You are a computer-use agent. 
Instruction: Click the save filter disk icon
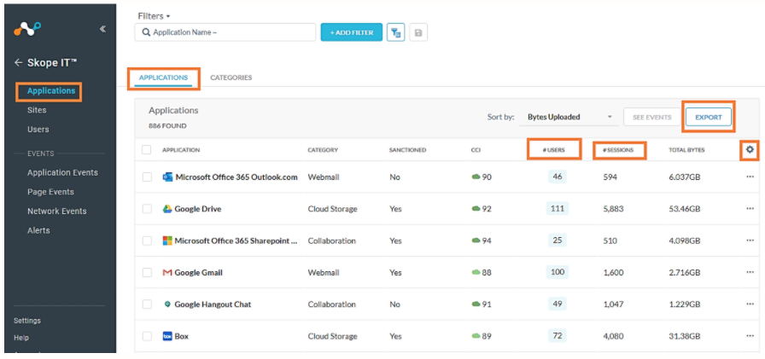point(418,32)
